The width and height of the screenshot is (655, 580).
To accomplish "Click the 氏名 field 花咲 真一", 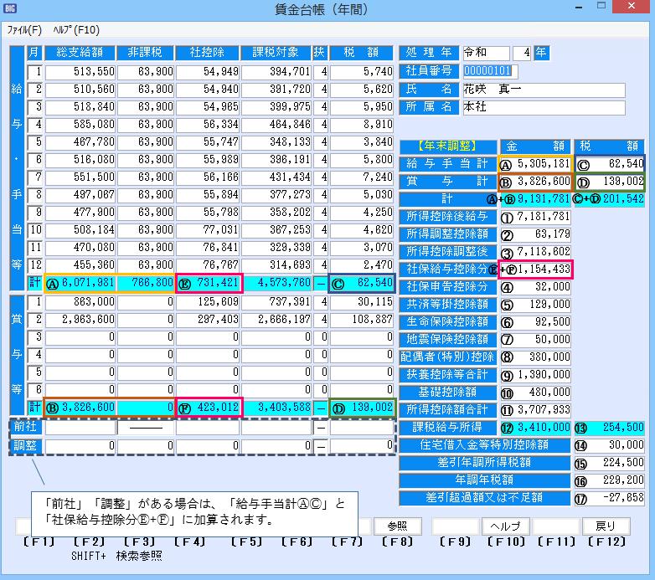I will click(544, 90).
